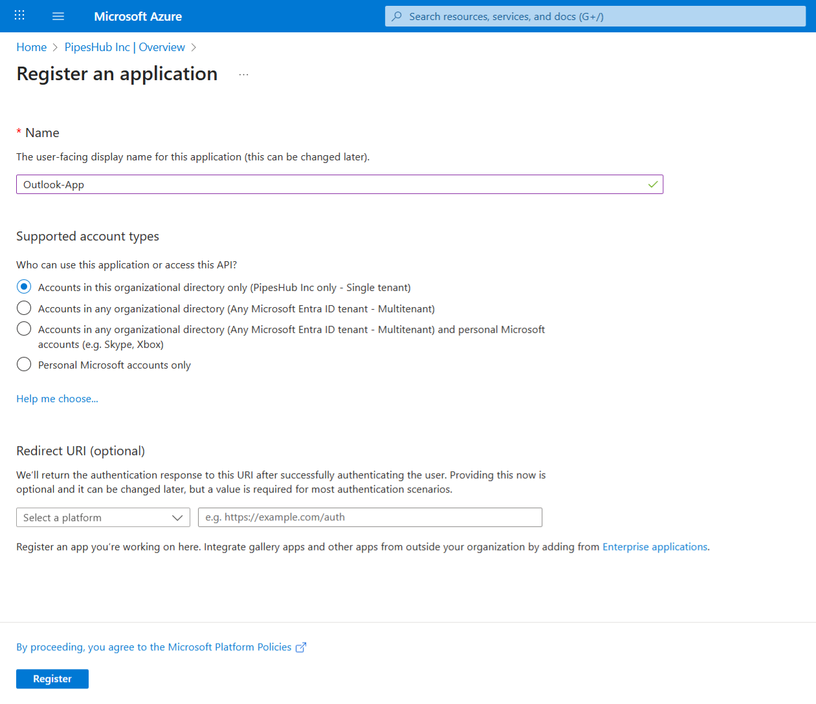
Task: Click the Azure resources search bar
Action: pos(595,16)
